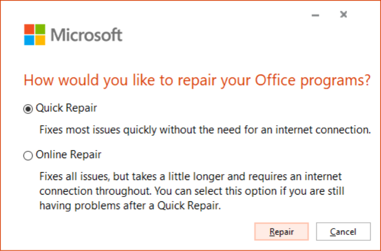Viewport: 381px width, 251px height.
Task: Click the yellow square in Microsoft logo
Action: (40, 40)
